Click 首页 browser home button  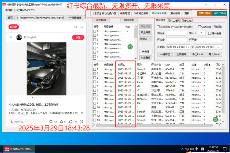10,18
